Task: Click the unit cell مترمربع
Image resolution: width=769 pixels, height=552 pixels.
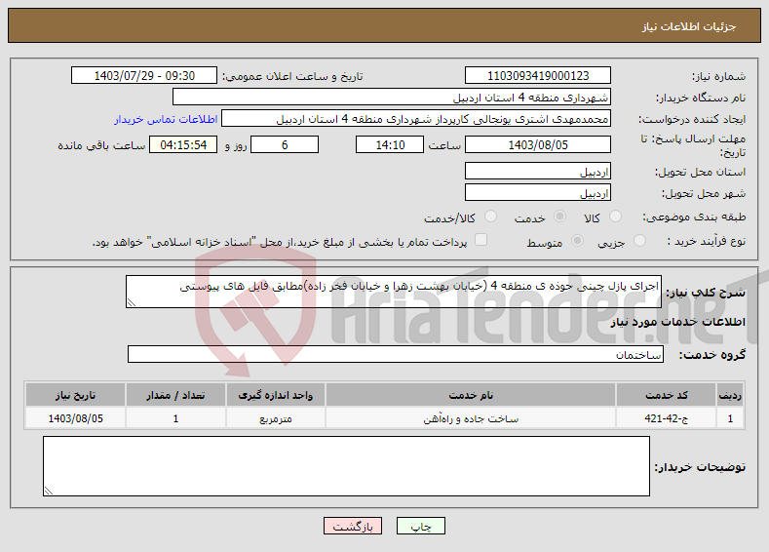Action: 275,418
